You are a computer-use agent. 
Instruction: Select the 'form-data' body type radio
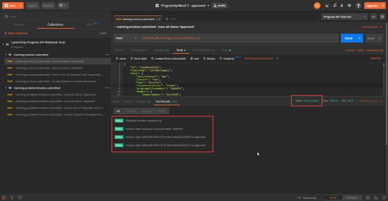(131, 59)
